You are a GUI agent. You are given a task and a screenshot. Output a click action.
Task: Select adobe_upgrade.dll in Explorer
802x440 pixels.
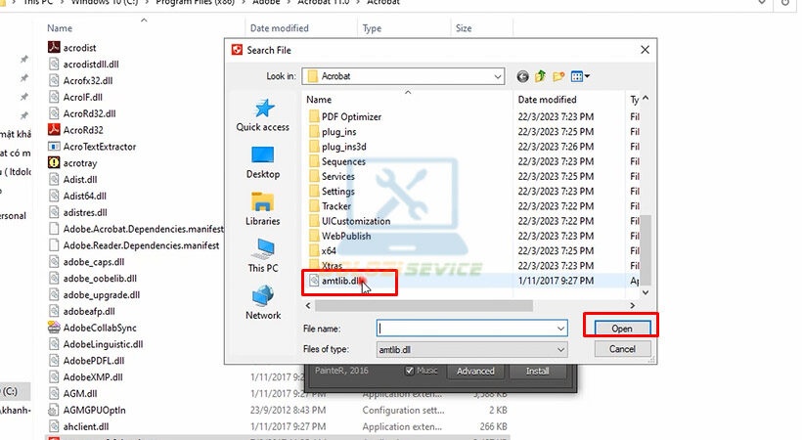[x=94, y=294]
